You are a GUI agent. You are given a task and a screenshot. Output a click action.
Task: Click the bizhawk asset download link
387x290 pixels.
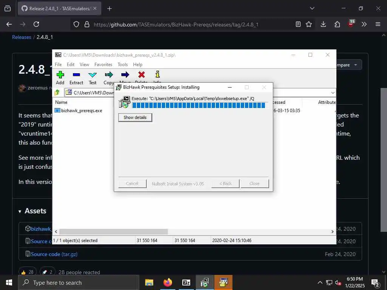(x=41, y=229)
